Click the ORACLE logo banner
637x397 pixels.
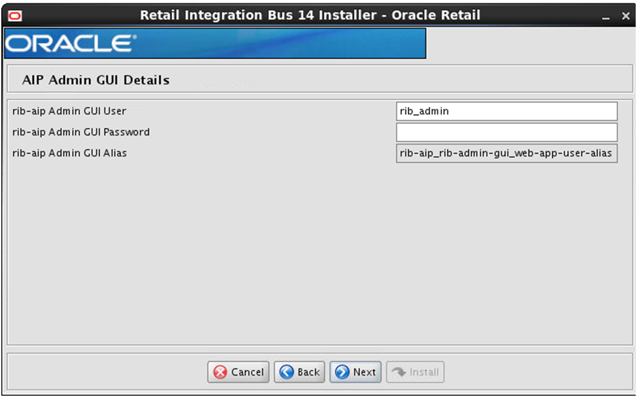215,43
